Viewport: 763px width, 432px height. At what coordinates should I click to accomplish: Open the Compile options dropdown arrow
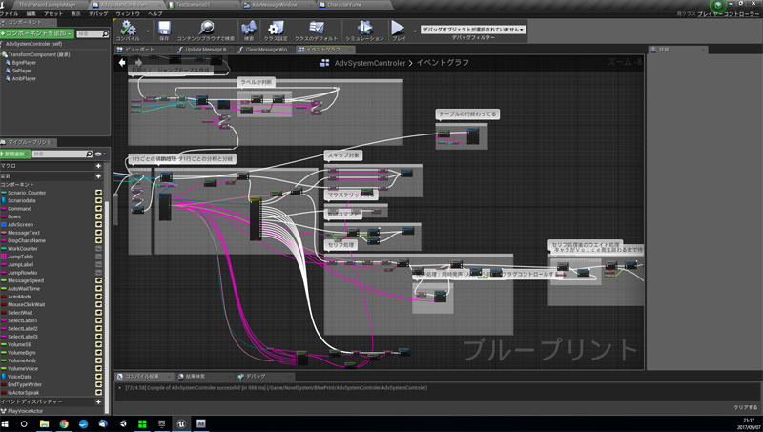[x=148, y=31]
